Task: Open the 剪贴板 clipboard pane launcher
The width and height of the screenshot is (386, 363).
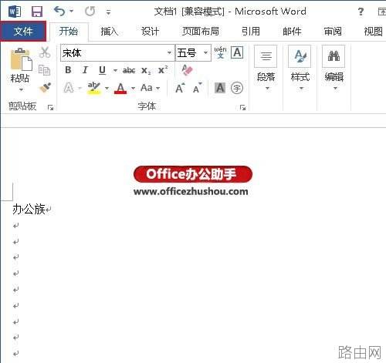Action: (51, 108)
